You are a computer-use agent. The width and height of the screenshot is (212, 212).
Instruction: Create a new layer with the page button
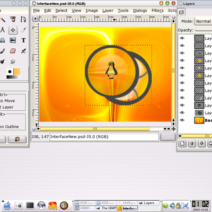(182, 143)
